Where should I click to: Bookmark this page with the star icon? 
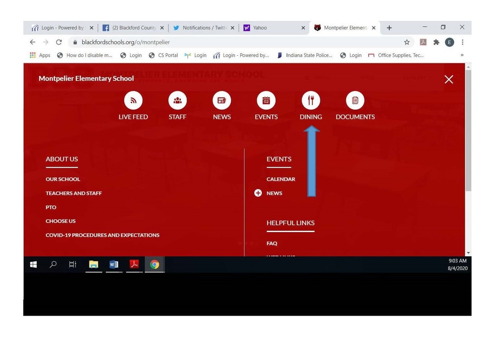[407, 42]
